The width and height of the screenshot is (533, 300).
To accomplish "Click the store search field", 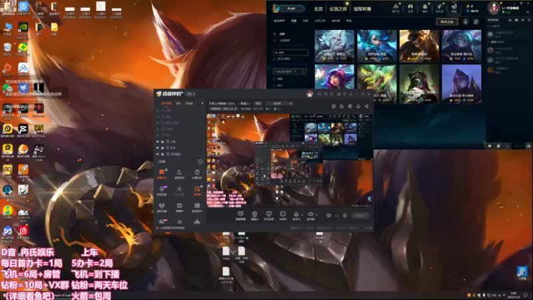I will pyautogui.click(x=290, y=53).
